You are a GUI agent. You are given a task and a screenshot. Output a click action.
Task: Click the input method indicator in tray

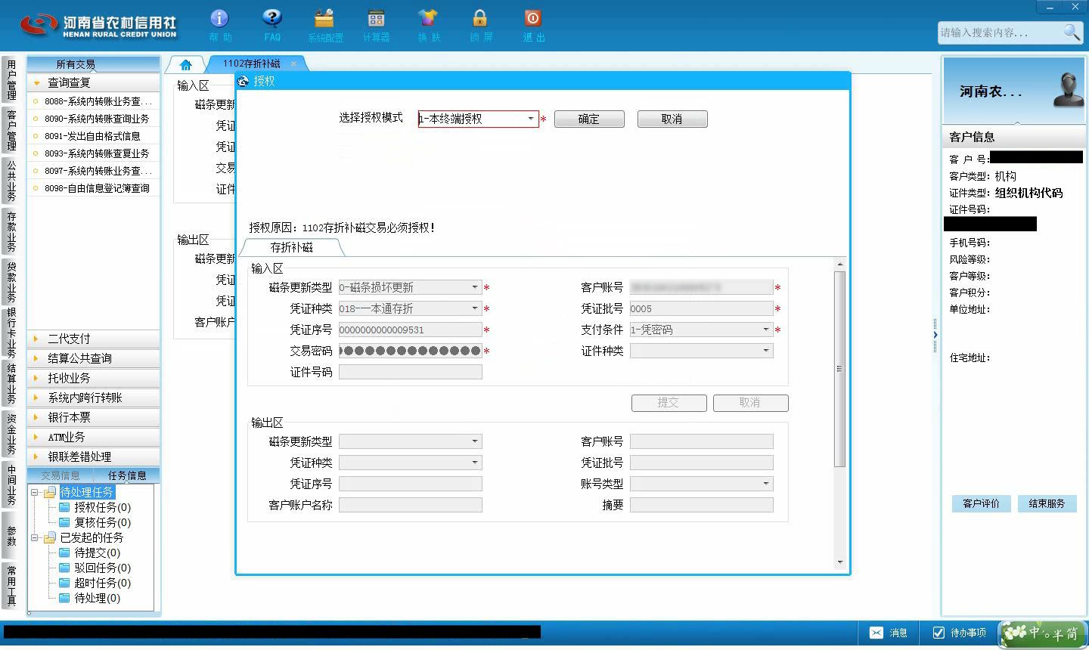[x=1042, y=633]
